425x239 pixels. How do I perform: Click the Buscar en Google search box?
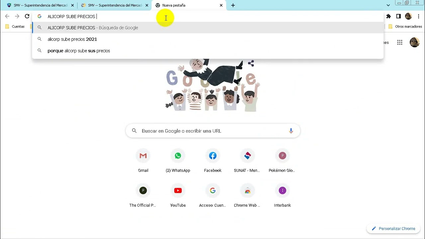click(x=213, y=131)
